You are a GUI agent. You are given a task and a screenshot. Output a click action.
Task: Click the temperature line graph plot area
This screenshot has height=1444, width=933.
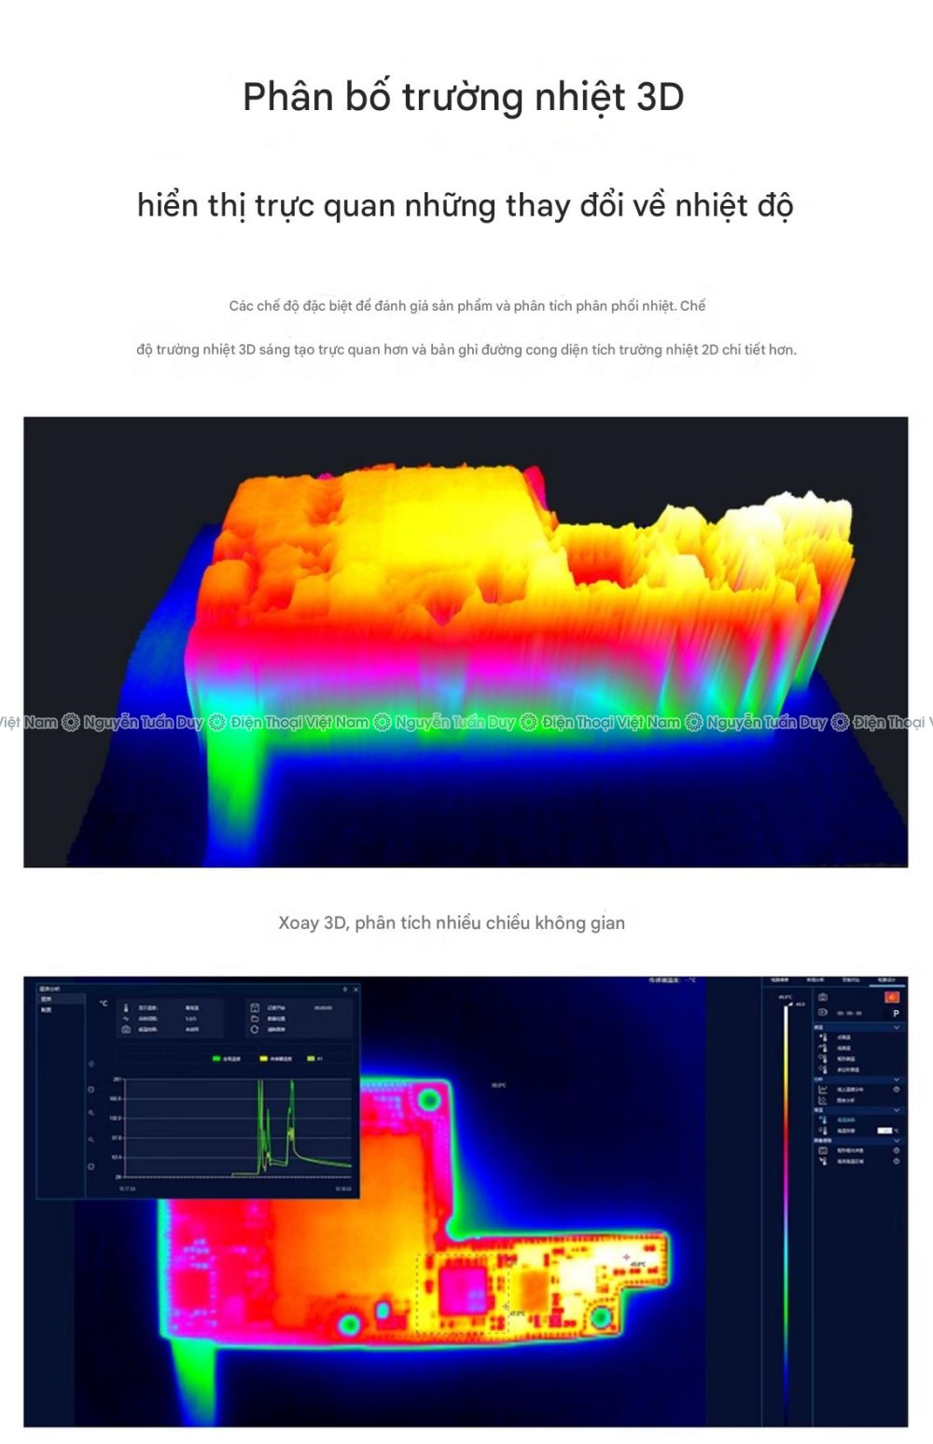[x=238, y=1127]
